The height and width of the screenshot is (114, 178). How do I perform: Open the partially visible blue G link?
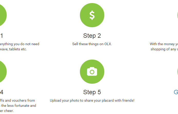coord(176,92)
